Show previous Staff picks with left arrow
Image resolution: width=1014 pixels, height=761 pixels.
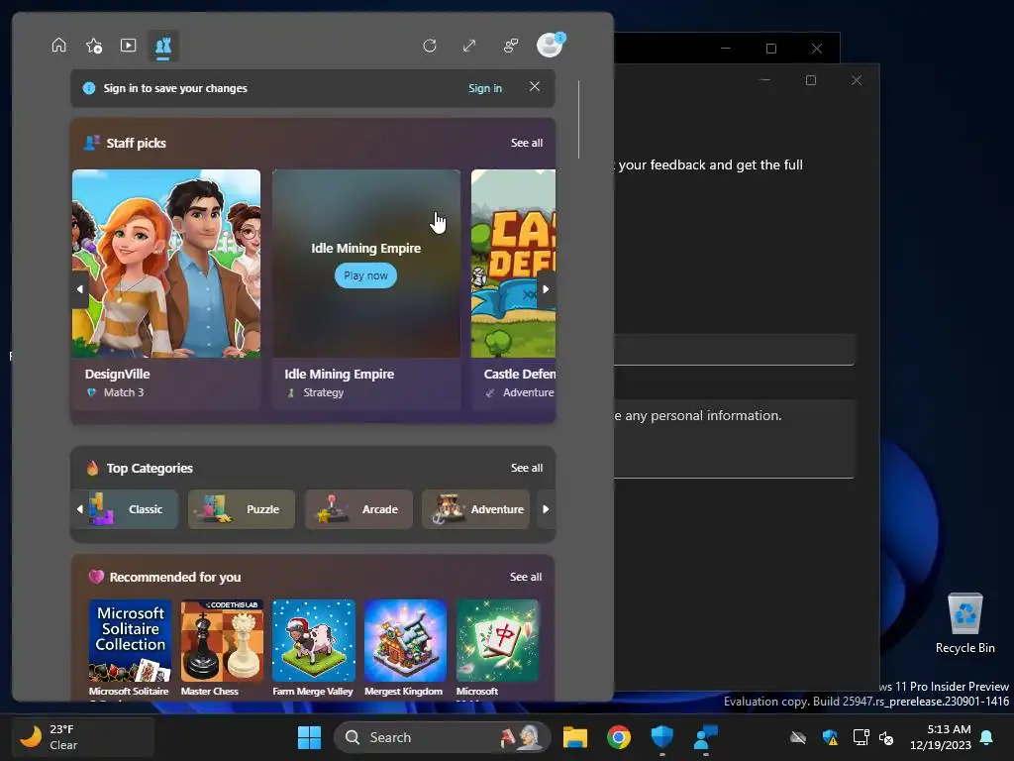coord(79,289)
